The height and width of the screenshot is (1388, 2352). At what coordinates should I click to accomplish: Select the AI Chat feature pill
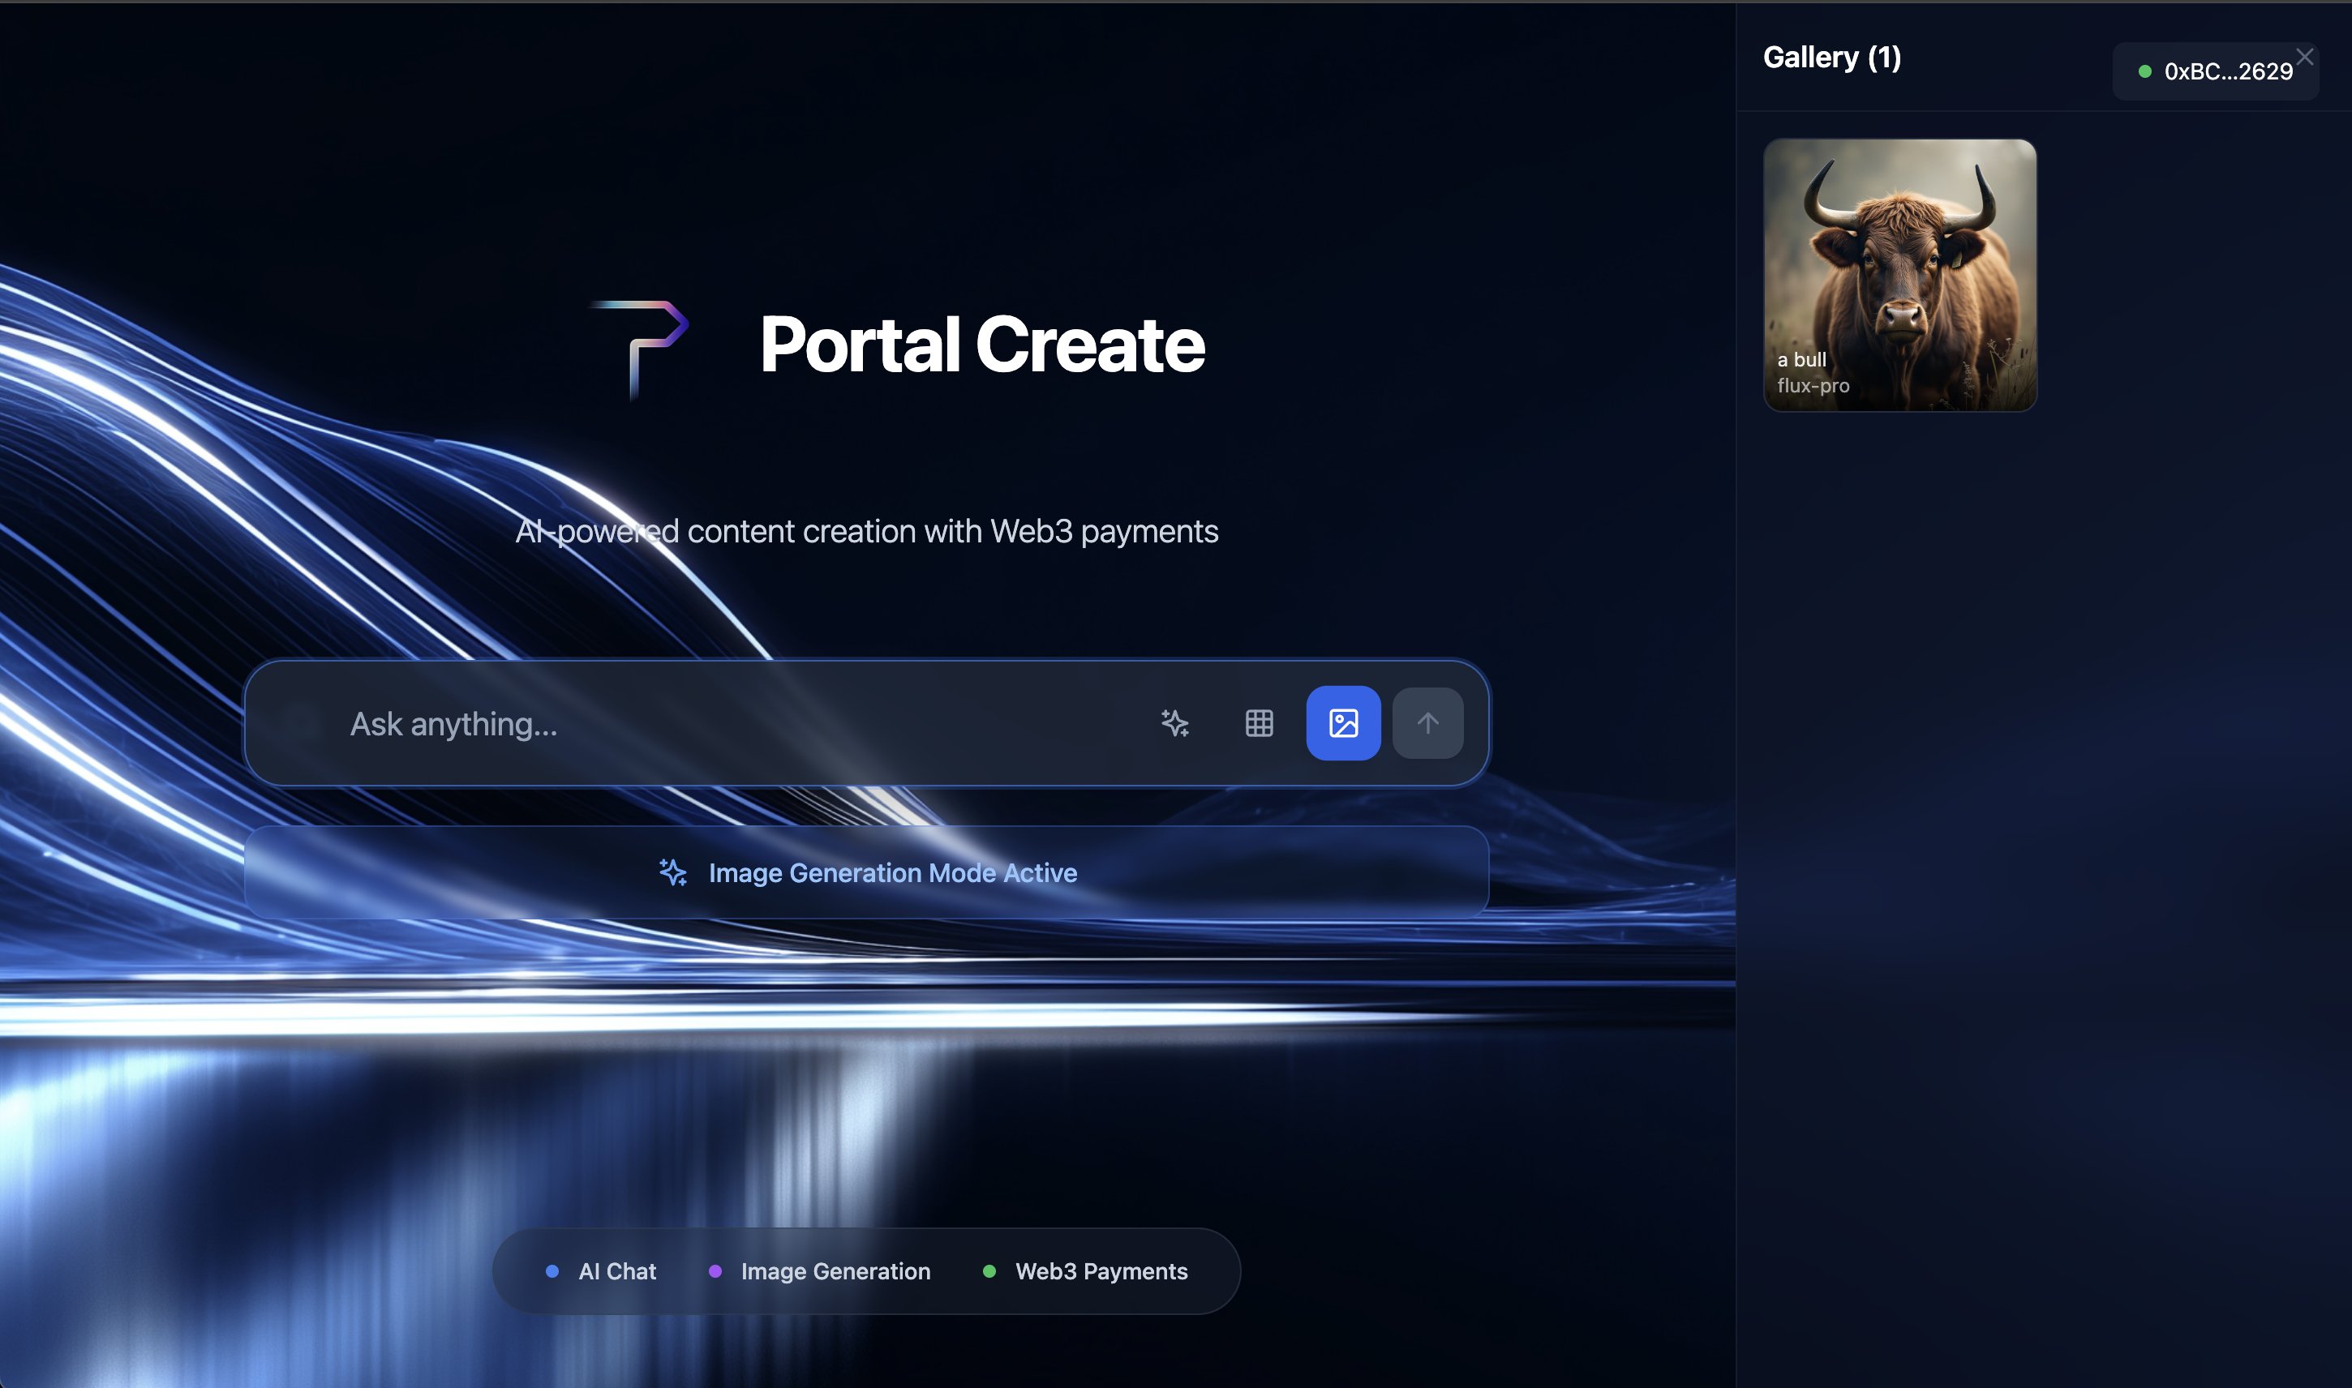tap(616, 1271)
